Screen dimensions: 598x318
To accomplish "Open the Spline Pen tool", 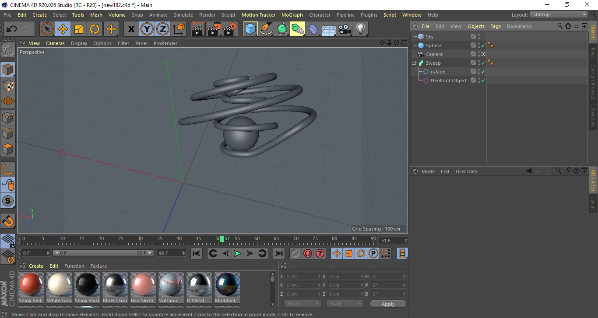I will click(x=266, y=29).
